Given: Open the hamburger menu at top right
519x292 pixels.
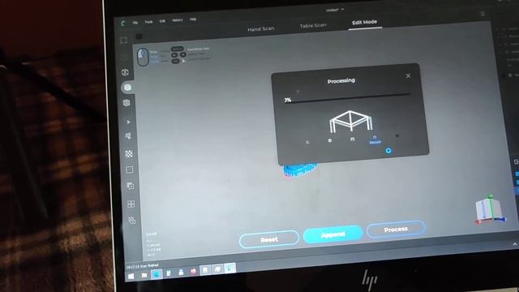Looking at the screenshot, I should 483,14.
